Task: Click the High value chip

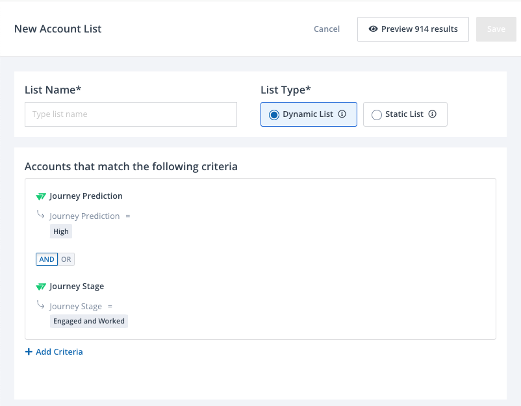Action: point(61,231)
